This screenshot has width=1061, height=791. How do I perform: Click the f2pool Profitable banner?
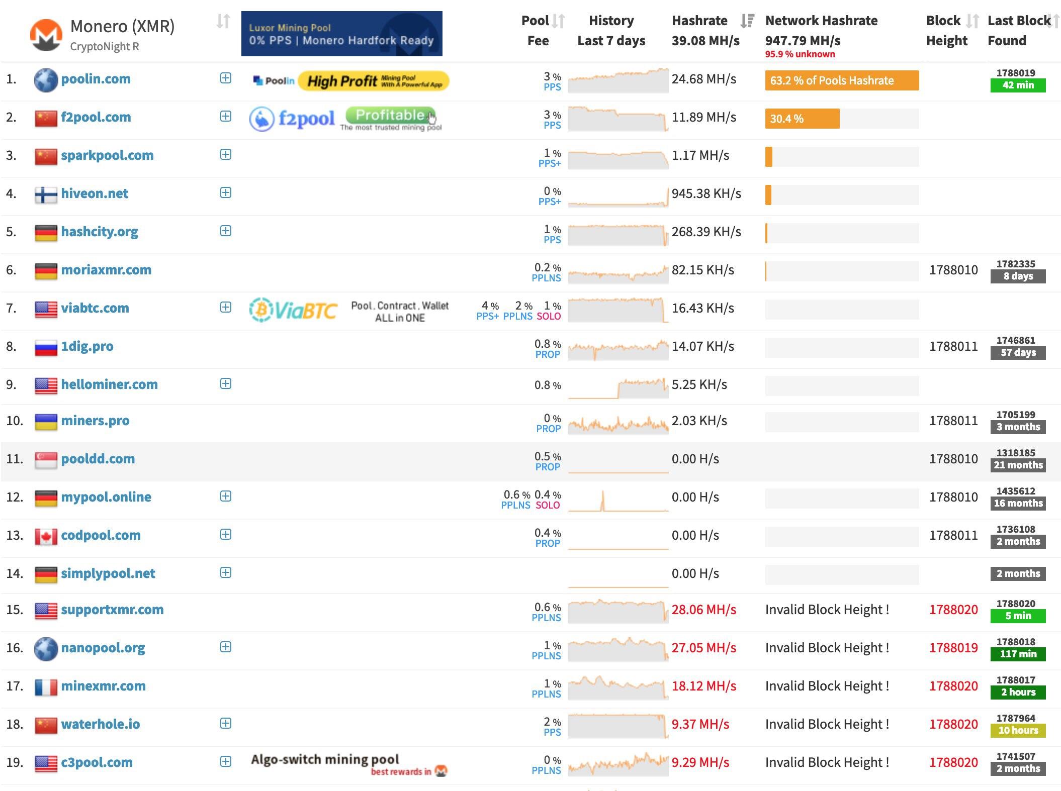point(345,119)
